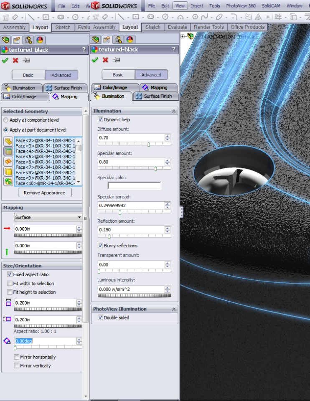The width and height of the screenshot is (310, 401).
Task: Open help for right textured-black panel
Action: point(174,49)
